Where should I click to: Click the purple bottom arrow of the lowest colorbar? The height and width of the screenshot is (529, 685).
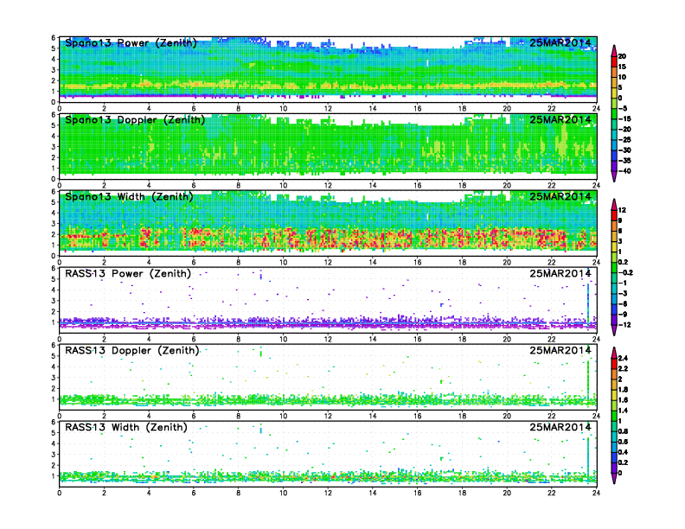(x=614, y=478)
